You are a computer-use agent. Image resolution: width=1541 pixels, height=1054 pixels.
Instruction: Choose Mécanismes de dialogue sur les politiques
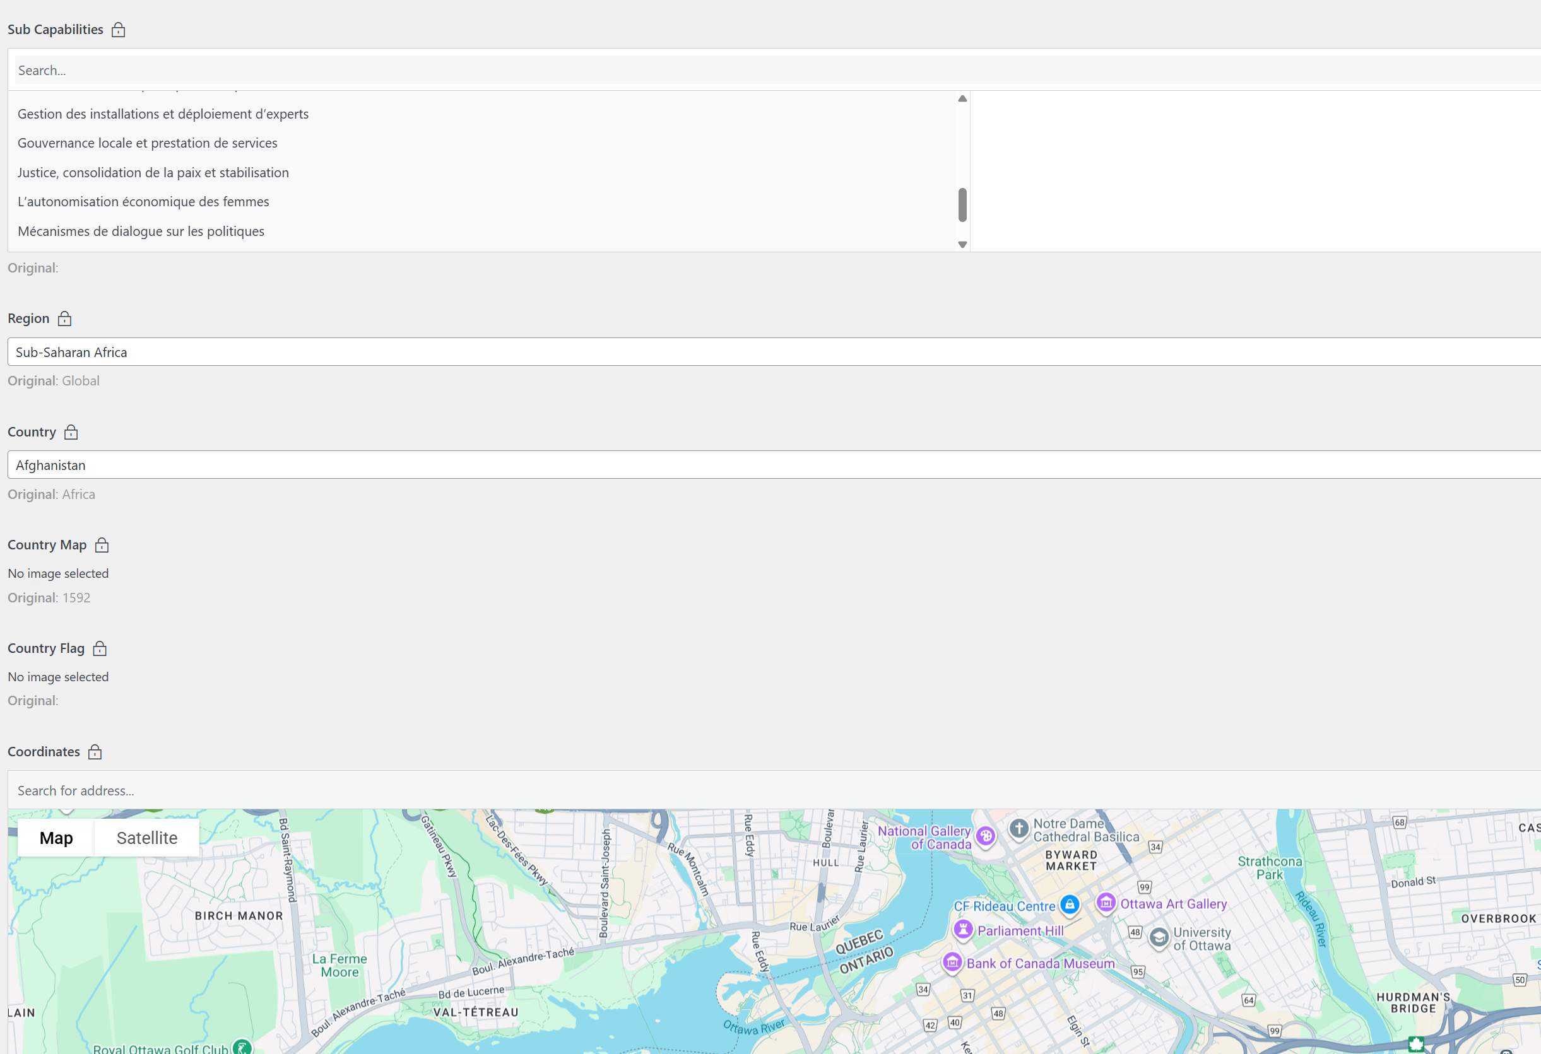(x=141, y=231)
